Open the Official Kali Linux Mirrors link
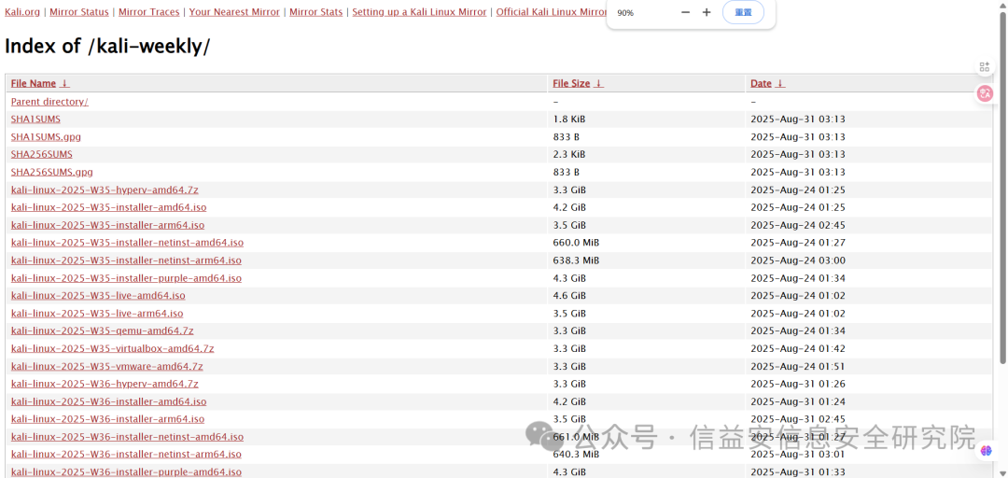This screenshot has width=1008, height=478. [x=552, y=12]
